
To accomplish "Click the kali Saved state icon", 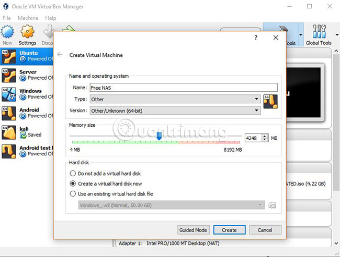I will click(23, 135).
